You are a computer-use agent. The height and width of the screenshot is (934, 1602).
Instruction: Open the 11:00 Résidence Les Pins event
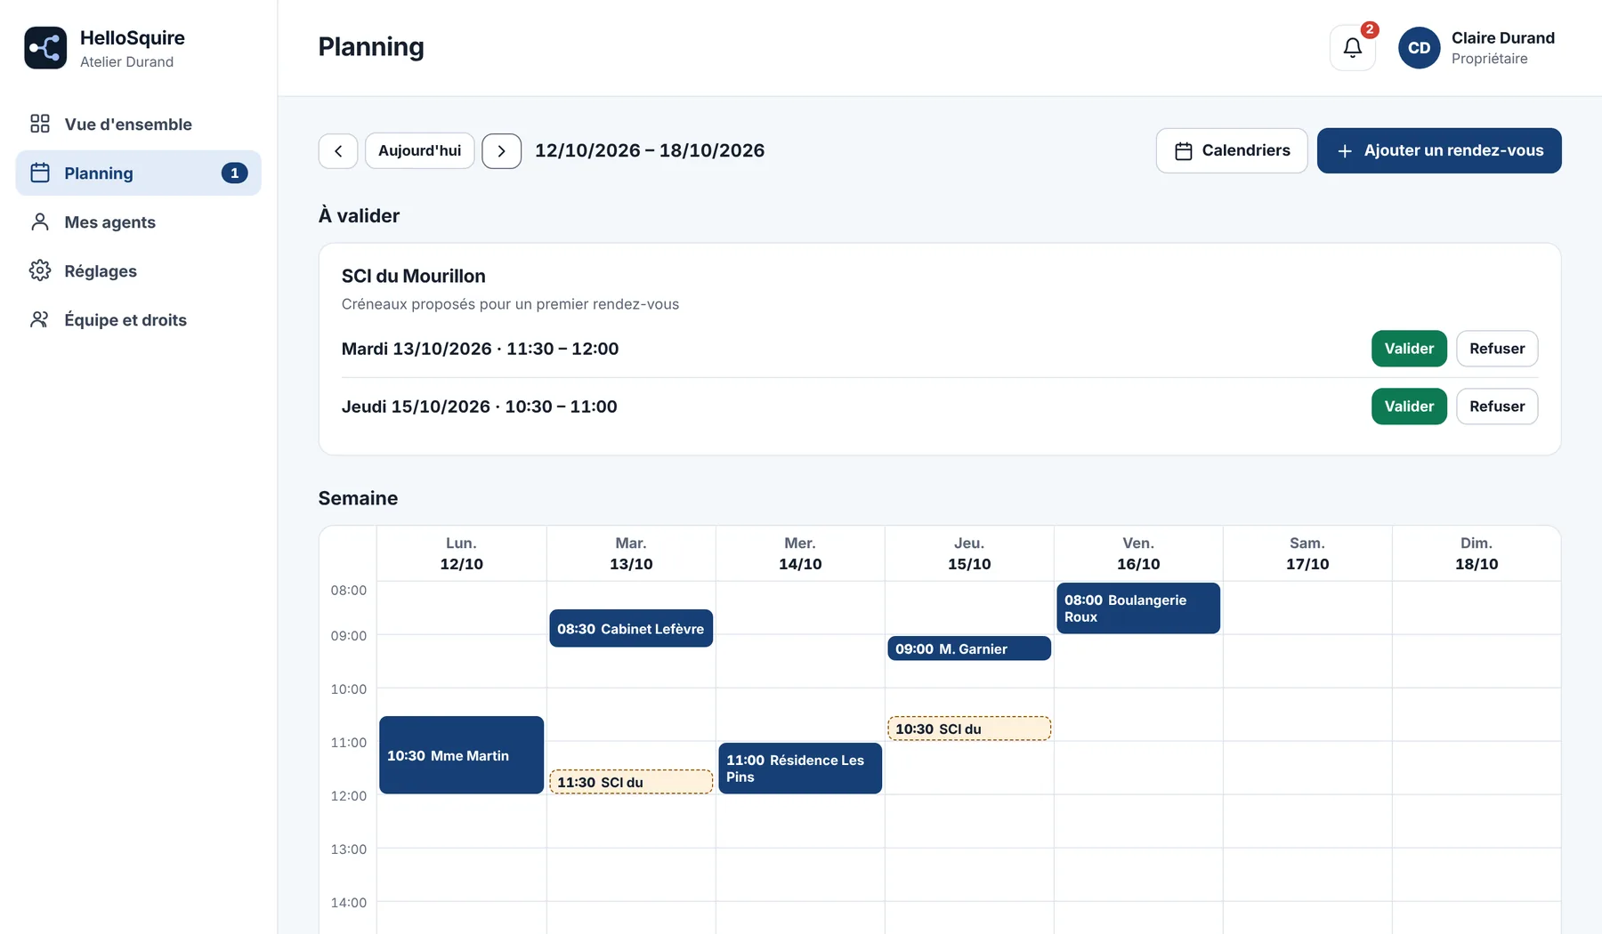(800, 769)
